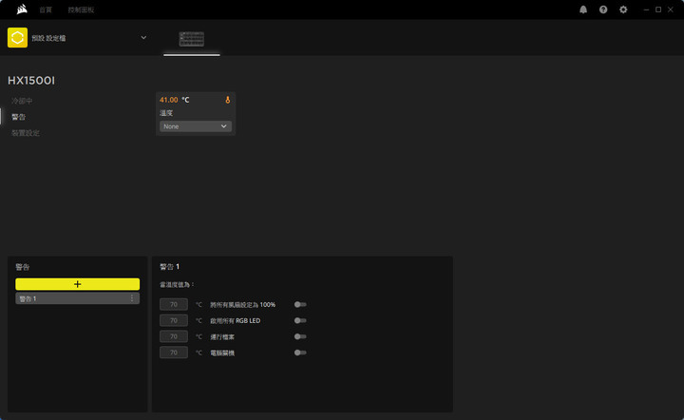Image resolution: width=684 pixels, height=420 pixels.
Task: Open 裝置設定 device settings section
Action: [x=26, y=133]
